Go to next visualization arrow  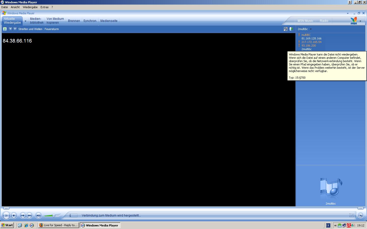pos(15,29)
